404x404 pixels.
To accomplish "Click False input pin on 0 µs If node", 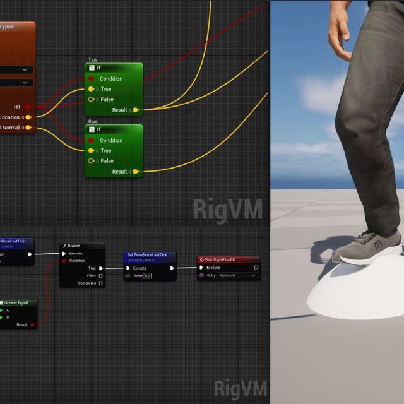I will (x=91, y=161).
